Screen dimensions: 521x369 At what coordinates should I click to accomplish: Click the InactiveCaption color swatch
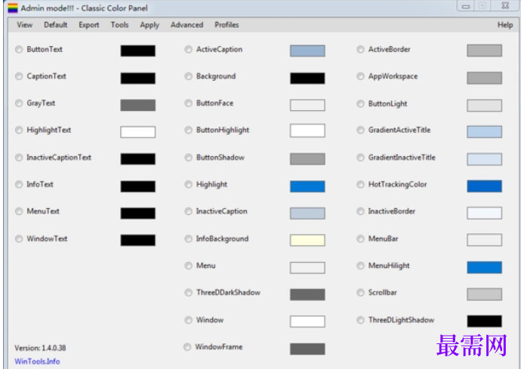point(307,214)
